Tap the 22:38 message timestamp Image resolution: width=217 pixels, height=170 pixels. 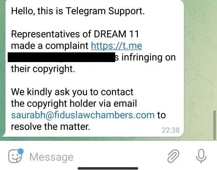[x=171, y=130]
